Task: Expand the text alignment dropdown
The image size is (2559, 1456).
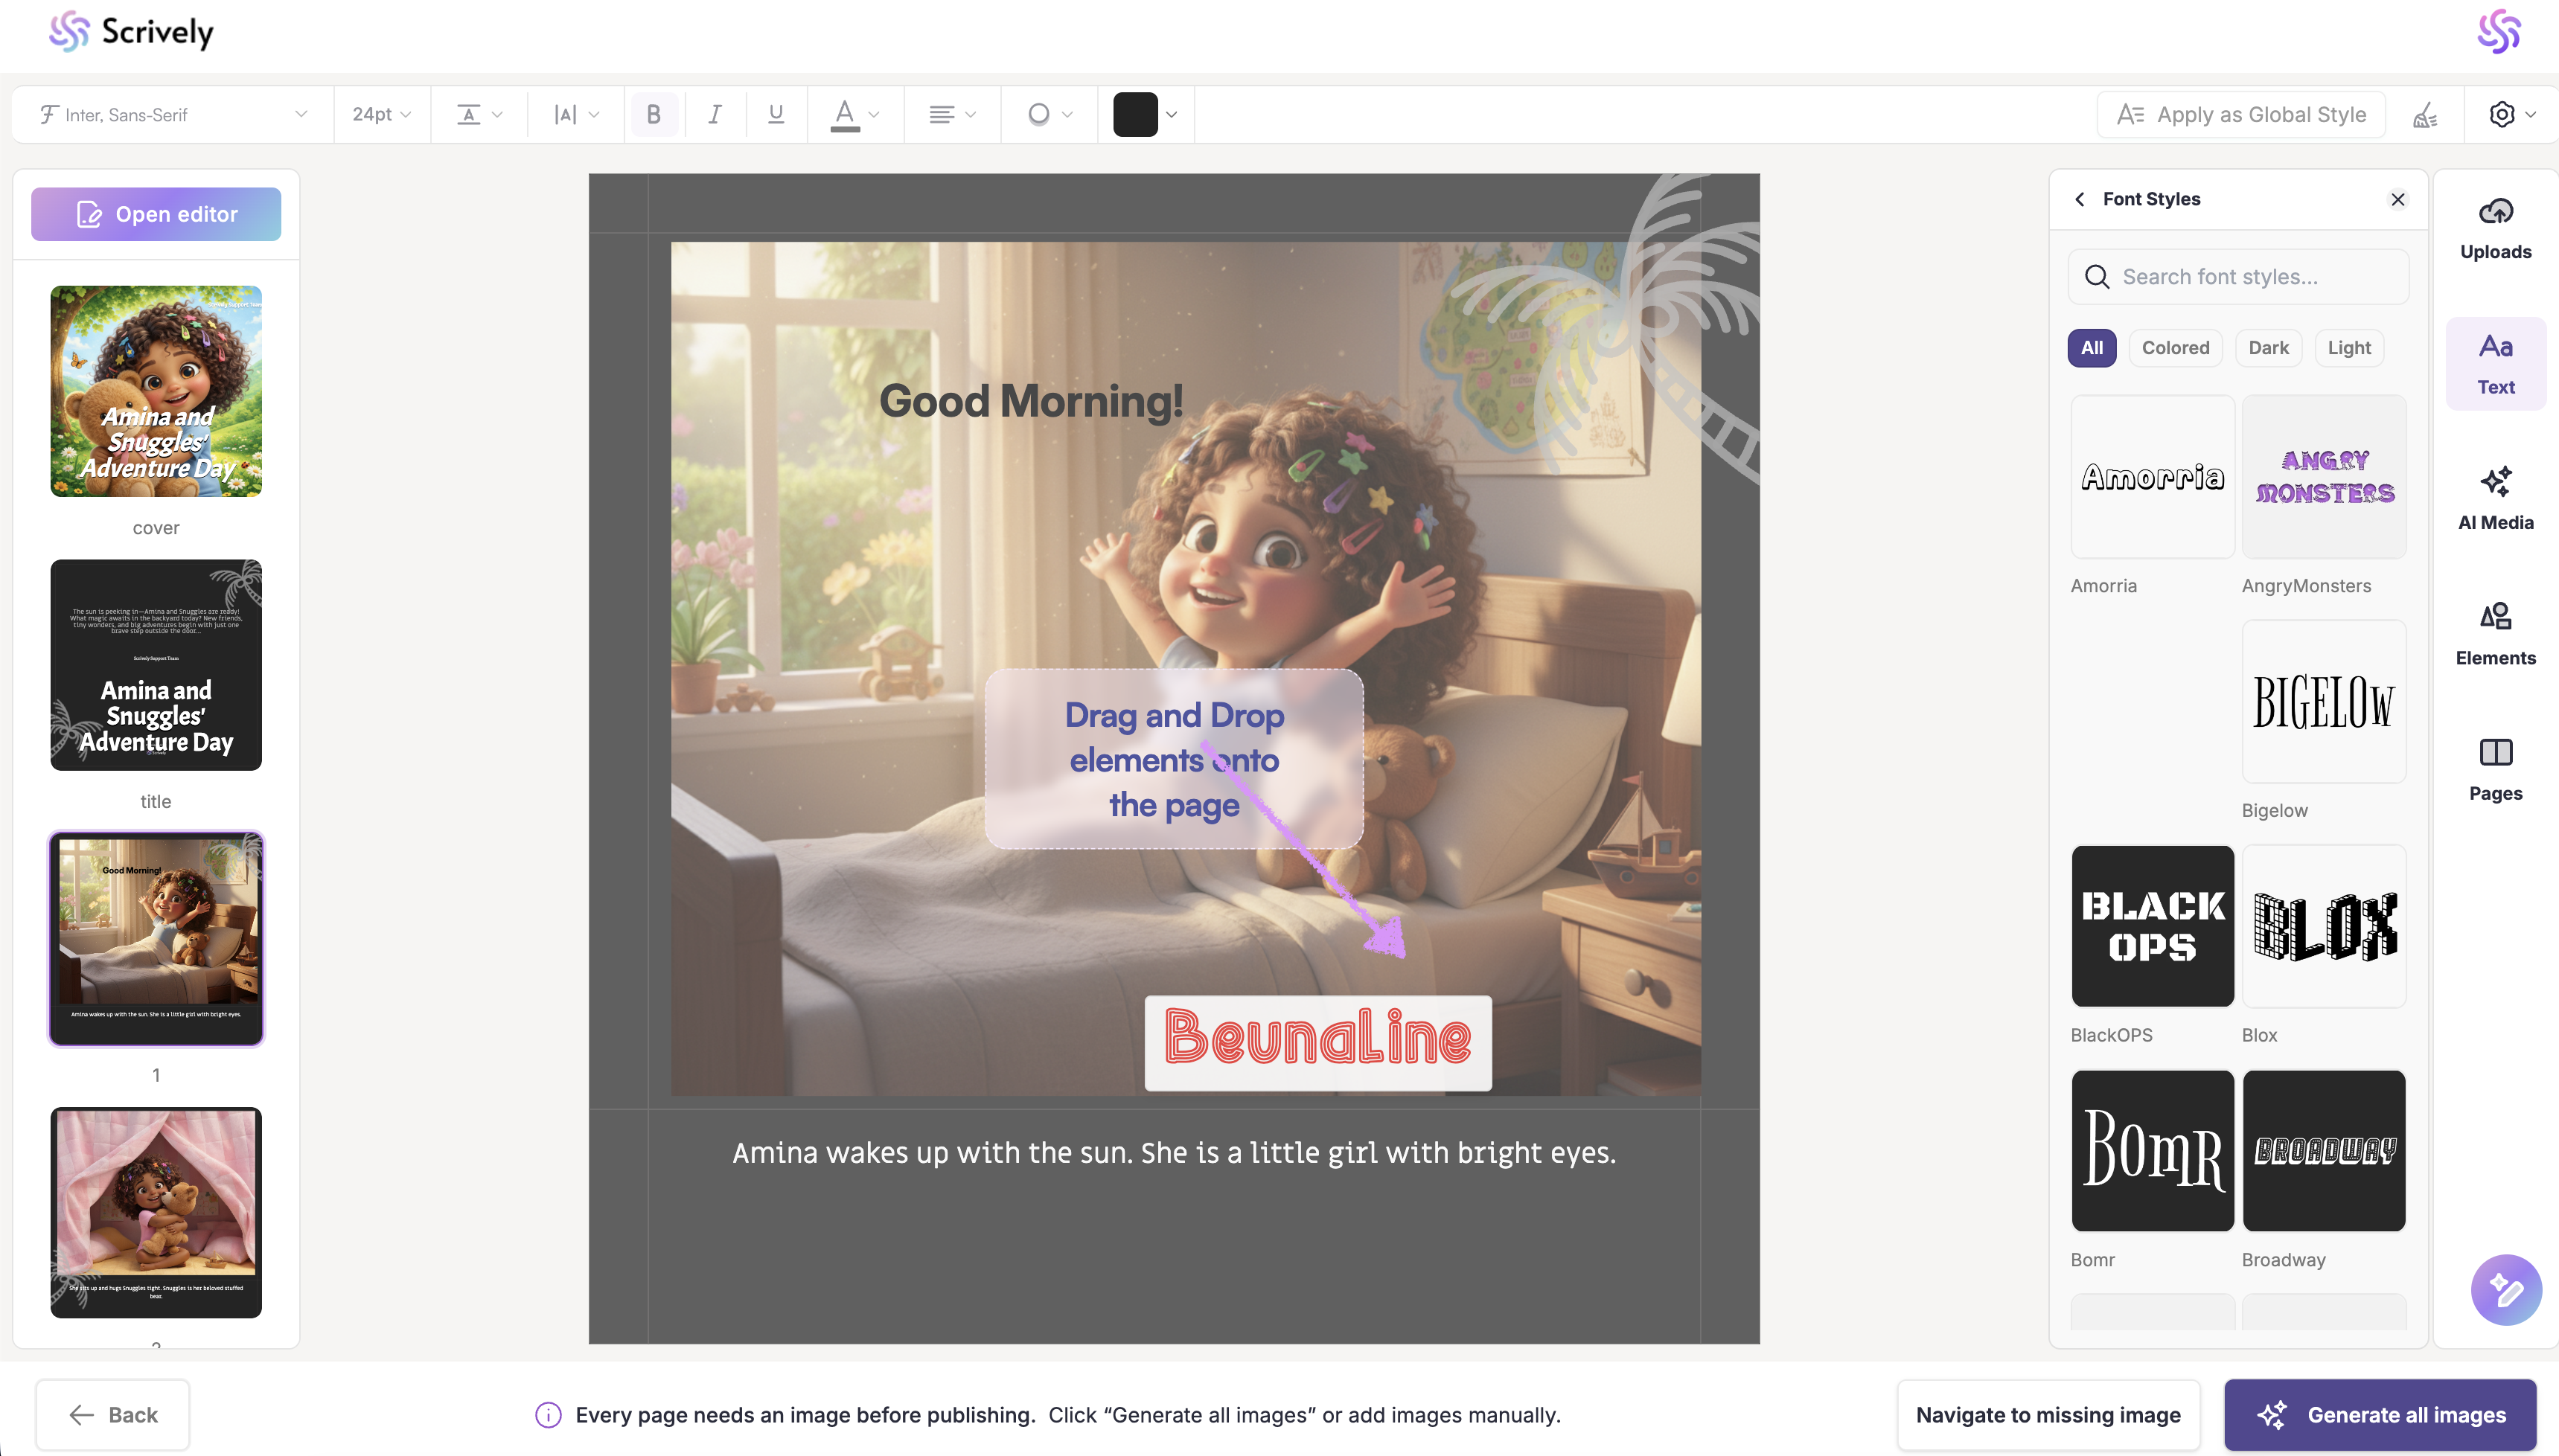Action: click(x=951, y=115)
